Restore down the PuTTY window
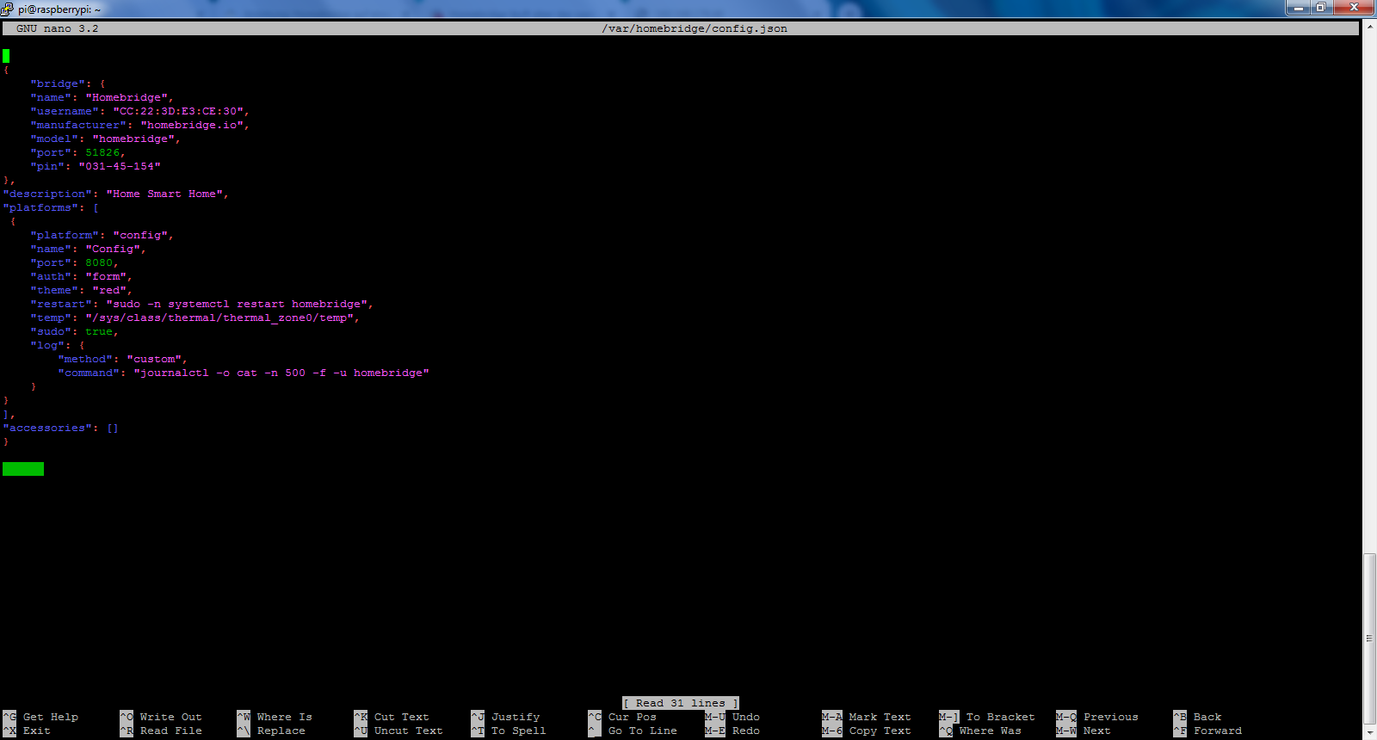 [x=1320, y=8]
